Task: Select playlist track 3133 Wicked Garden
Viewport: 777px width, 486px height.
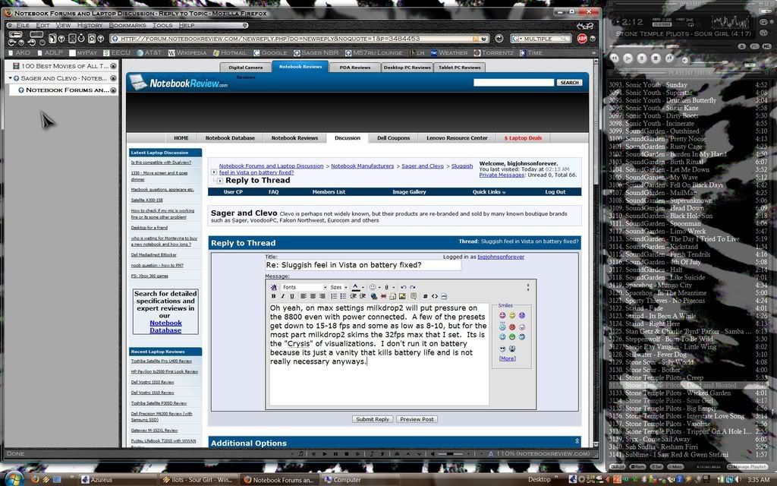Action: [x=688, y=393]
